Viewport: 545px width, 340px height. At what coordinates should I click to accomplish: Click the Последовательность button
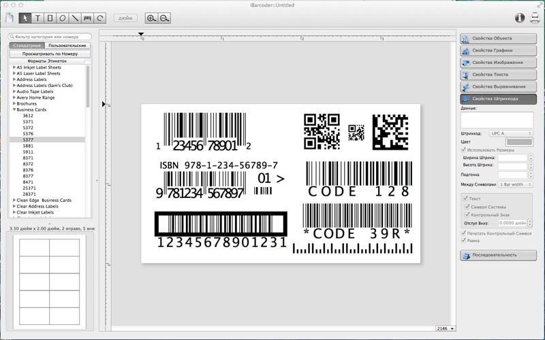coord(498,255)
